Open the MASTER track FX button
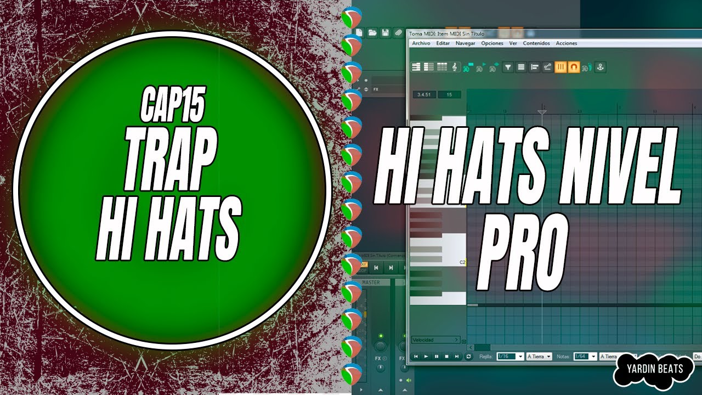Image resolution: width=702 pixels, height=395 pixels. (x=378, y=358)
